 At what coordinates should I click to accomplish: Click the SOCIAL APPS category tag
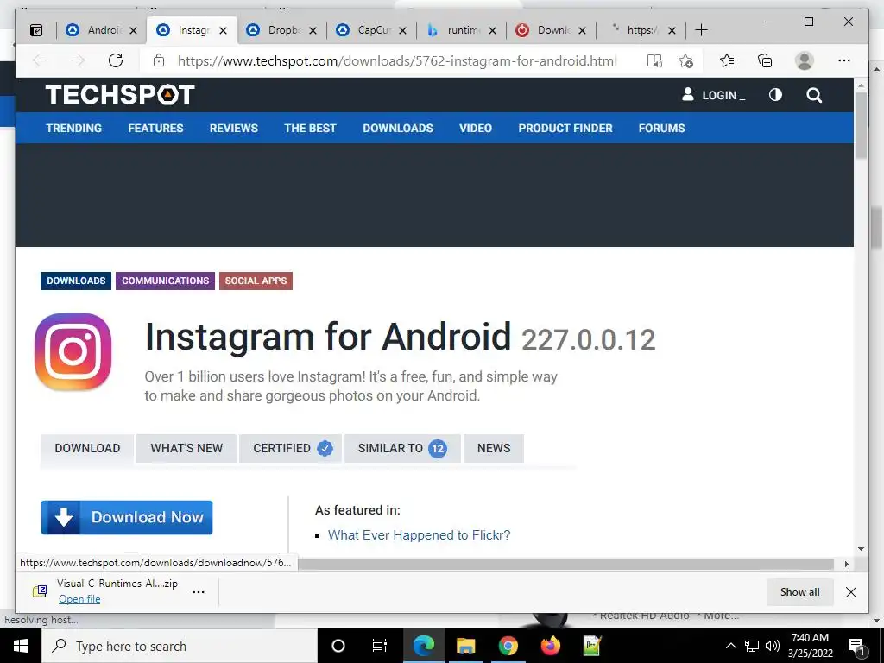point(256,281)
